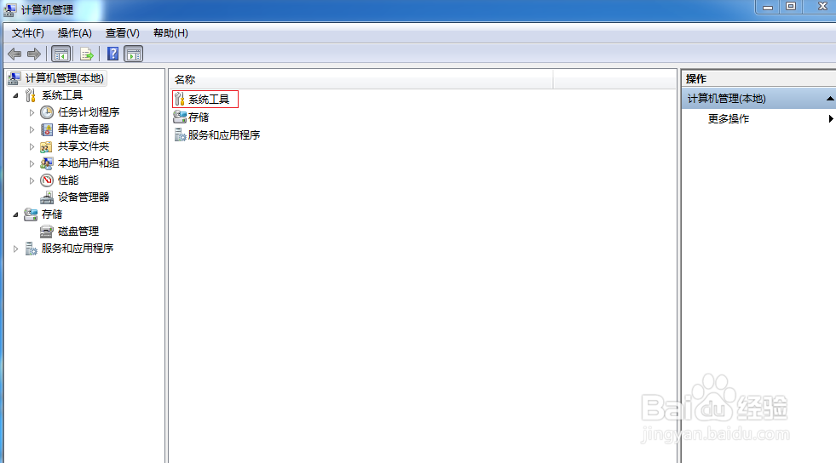Select 计算机管理(本地) label in left tree
The image size is (836, 463).
tap(65, 78)
